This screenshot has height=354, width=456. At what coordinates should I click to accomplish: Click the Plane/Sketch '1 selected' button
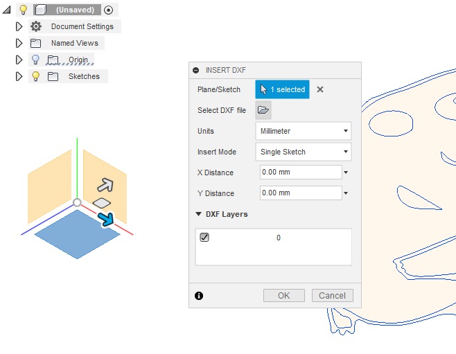282,89
